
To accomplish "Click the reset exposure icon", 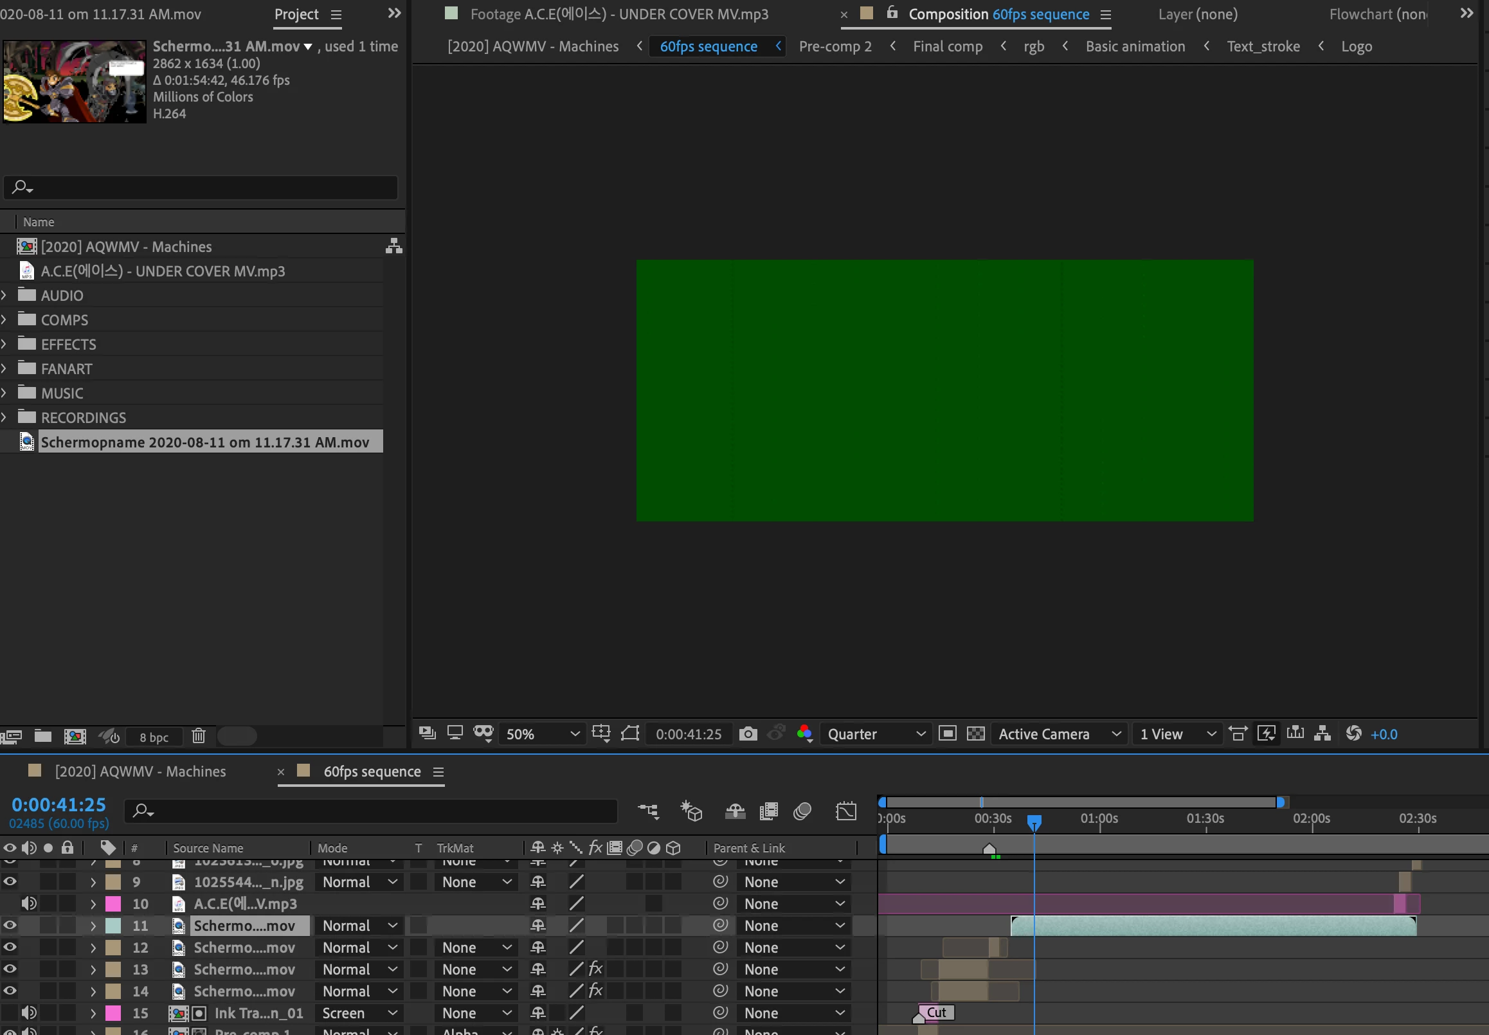I will tap(1353, 733).
